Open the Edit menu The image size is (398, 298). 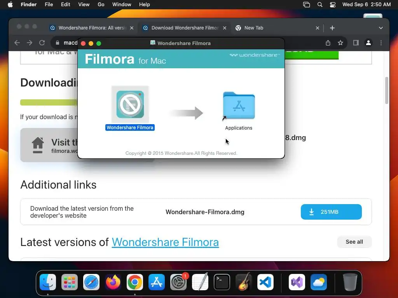[x=65, y=5]
